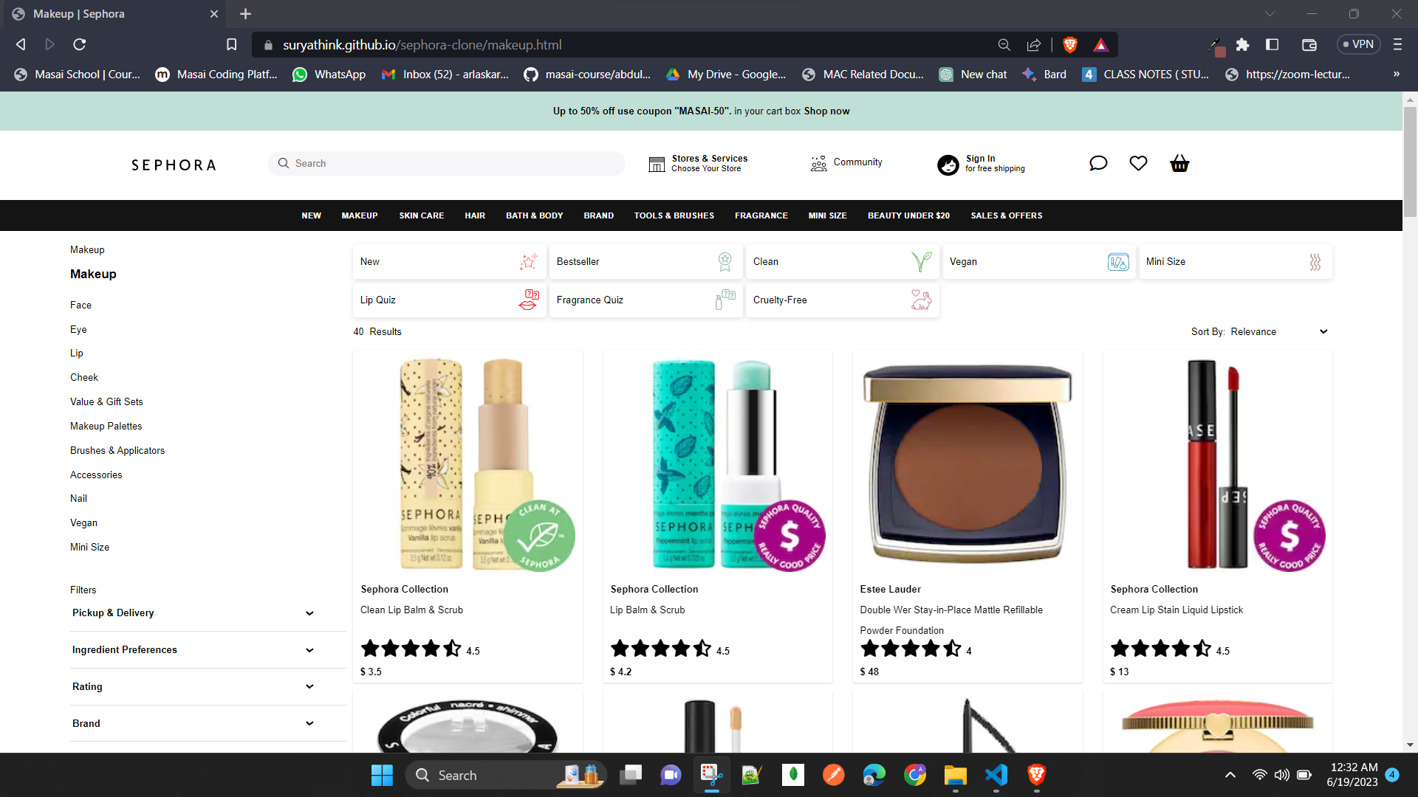Click the Stores & Services store icon
1418x797 pixels.
(657, 164)
